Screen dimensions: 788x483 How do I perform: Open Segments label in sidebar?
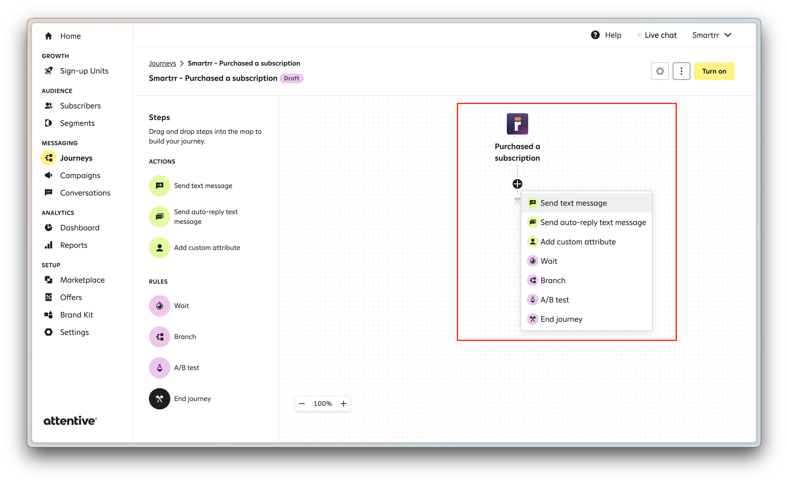(x=77, y=123)
